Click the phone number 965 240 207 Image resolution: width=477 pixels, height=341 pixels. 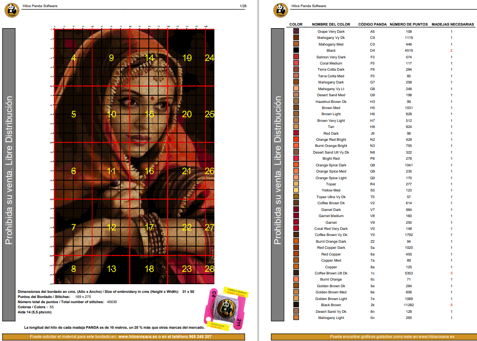(200, 336)
